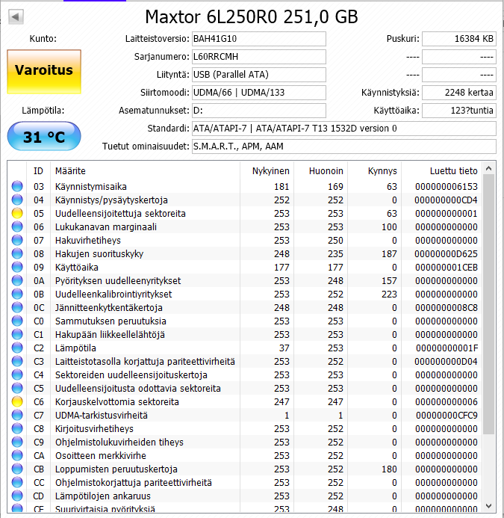The width and height of the screenshot is (504, 518).
Task: Click the previous disk arrow button
Action: click(x=16, y=16)
